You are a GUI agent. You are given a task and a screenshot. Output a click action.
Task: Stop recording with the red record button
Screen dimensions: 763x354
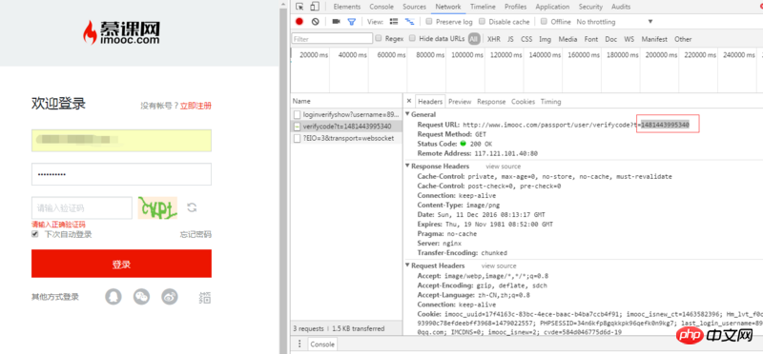coord(299,21)
